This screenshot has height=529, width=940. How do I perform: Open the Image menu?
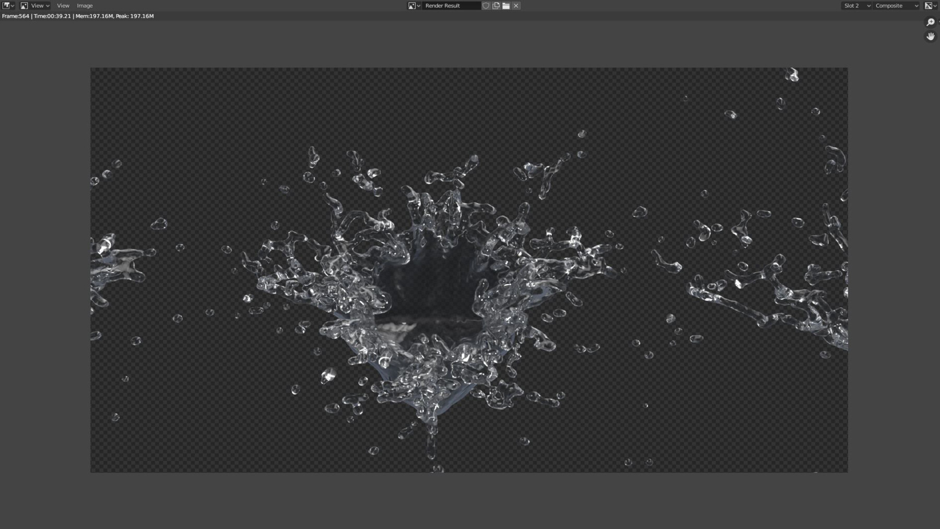[84, 5]
